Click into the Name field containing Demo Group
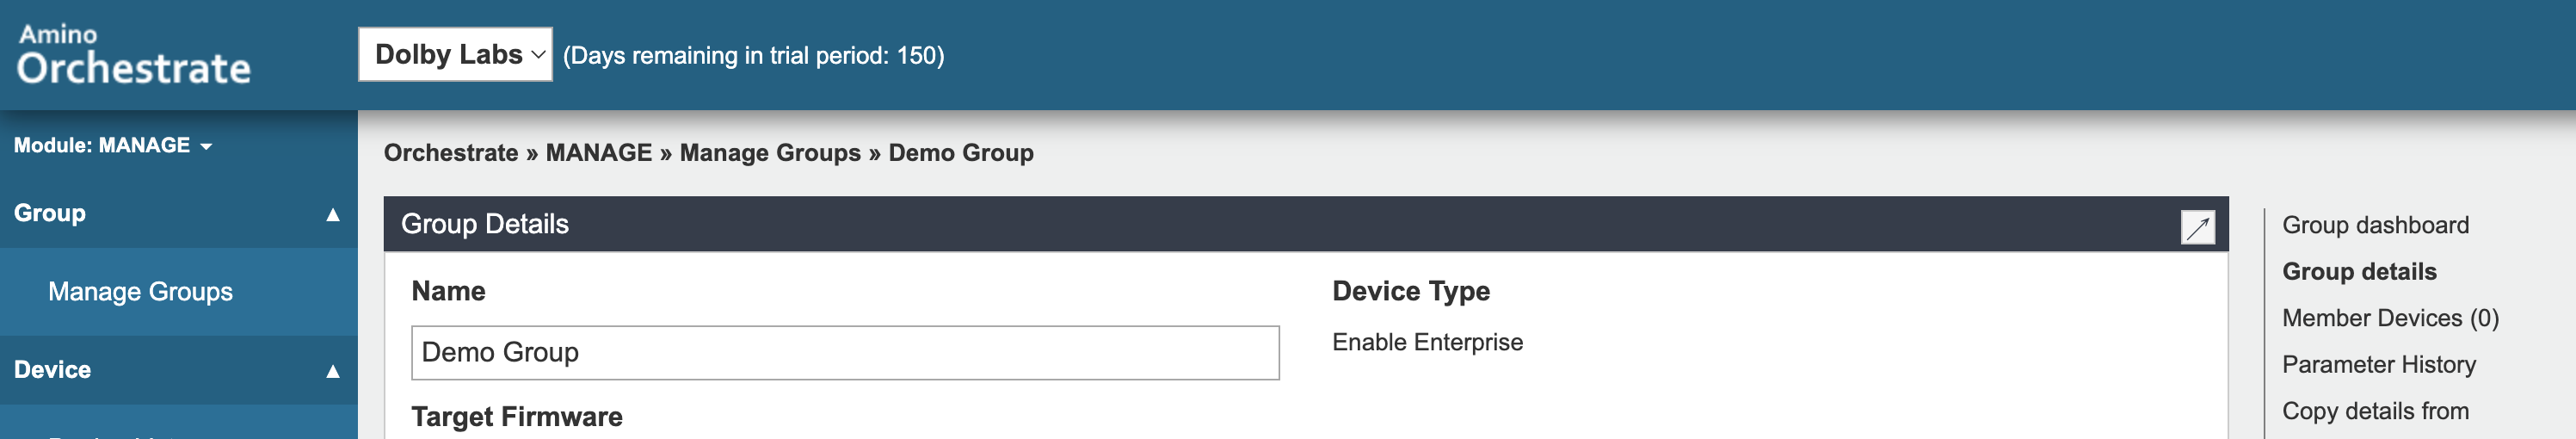 click(x=844, y=353)
